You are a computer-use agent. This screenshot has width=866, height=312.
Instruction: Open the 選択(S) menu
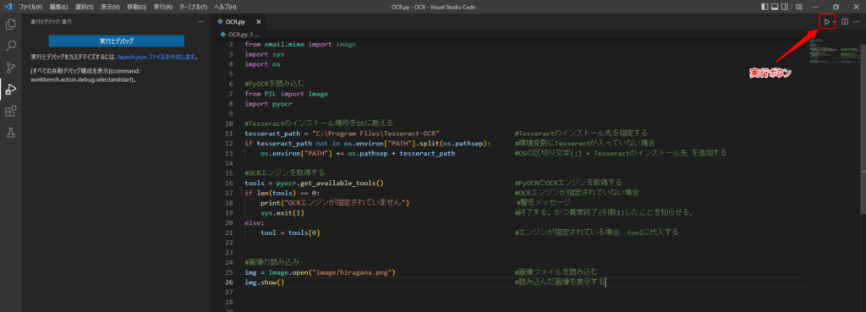[x=85, y=7]
